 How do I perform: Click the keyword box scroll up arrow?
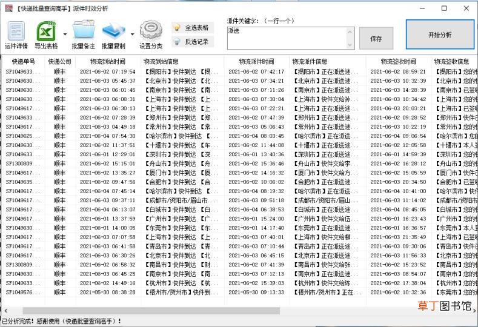[350, 31]
